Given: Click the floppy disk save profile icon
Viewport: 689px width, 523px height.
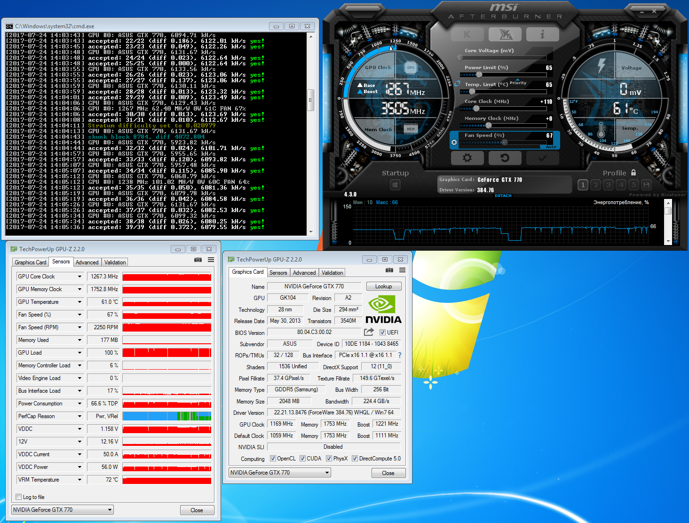Looking at the screenshot, I should point(647,185).
